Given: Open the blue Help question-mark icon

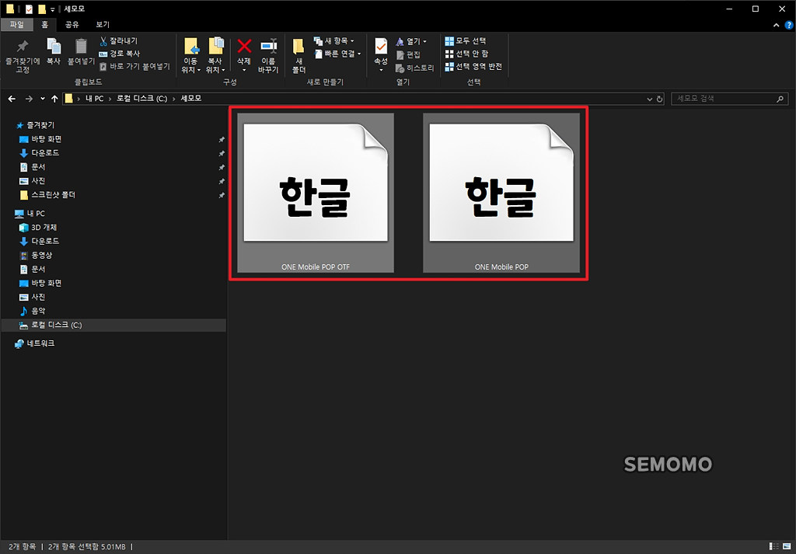Looking at the screenshot, I should click(x=789, y=25).
